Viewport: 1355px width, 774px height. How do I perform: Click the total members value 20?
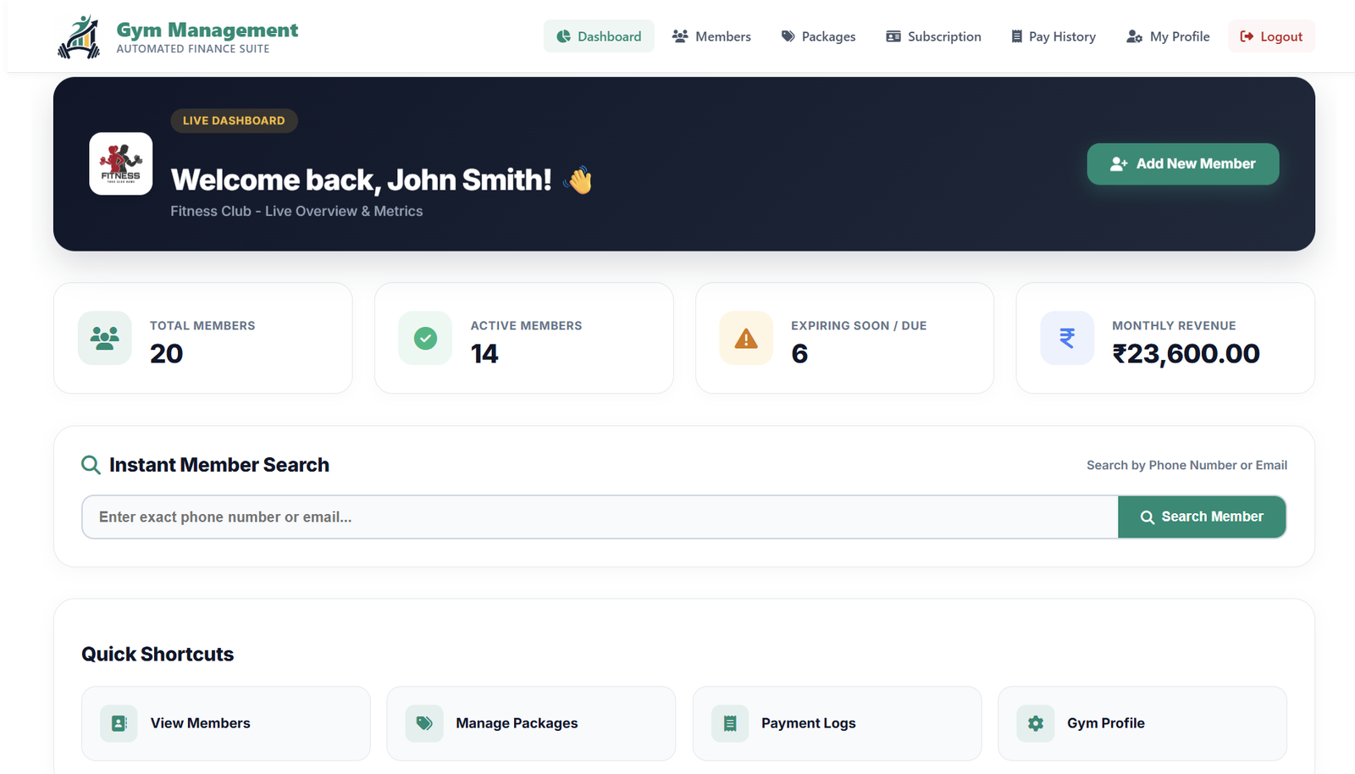166,353
